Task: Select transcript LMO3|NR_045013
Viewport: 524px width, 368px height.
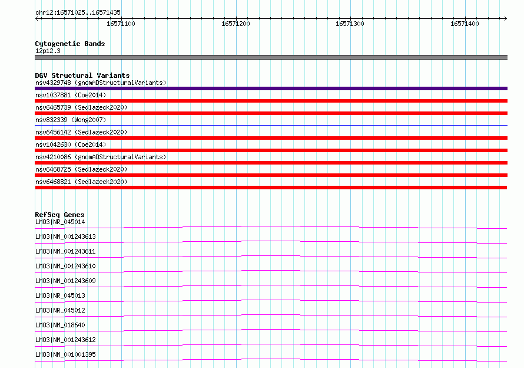Action: tap(60, 295)
